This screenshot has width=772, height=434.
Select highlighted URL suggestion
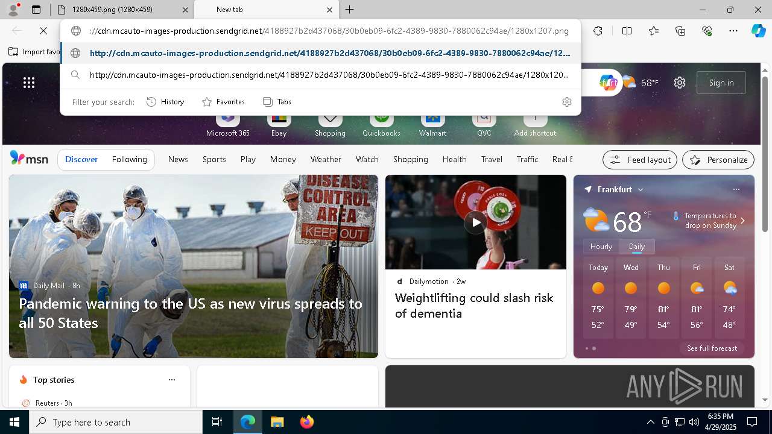point(320,53)
